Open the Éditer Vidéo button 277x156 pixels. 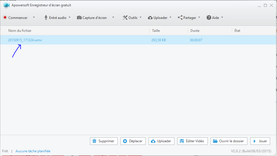click(193, 141)
